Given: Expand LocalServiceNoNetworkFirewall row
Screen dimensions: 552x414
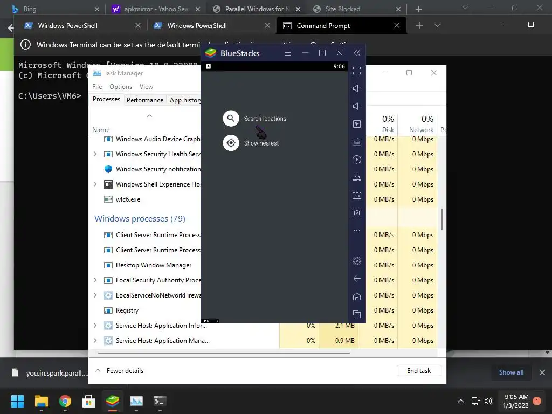Looking at the screenshot, I should pos(95,295).
